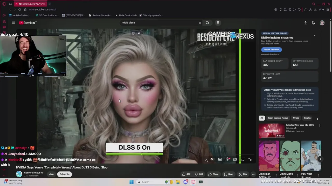Start voice search with microphone icon

pyautogui.click(x=218, y=23)
